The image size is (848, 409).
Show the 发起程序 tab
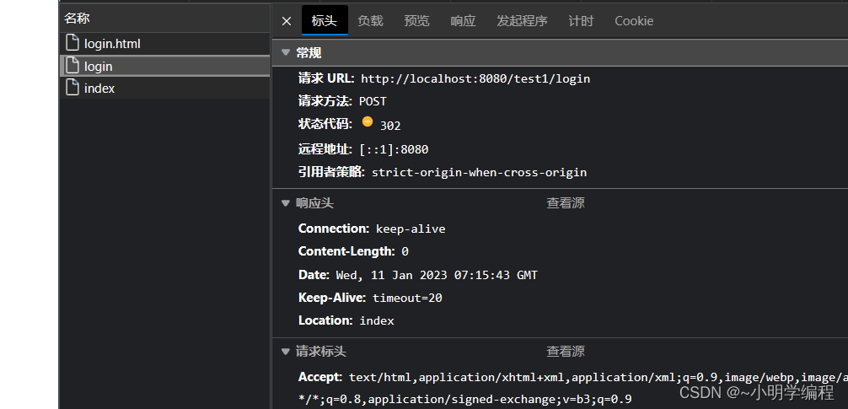522,21
